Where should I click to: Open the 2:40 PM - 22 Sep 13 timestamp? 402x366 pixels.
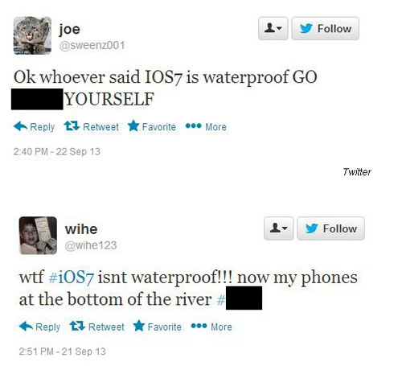coord(57,152)
